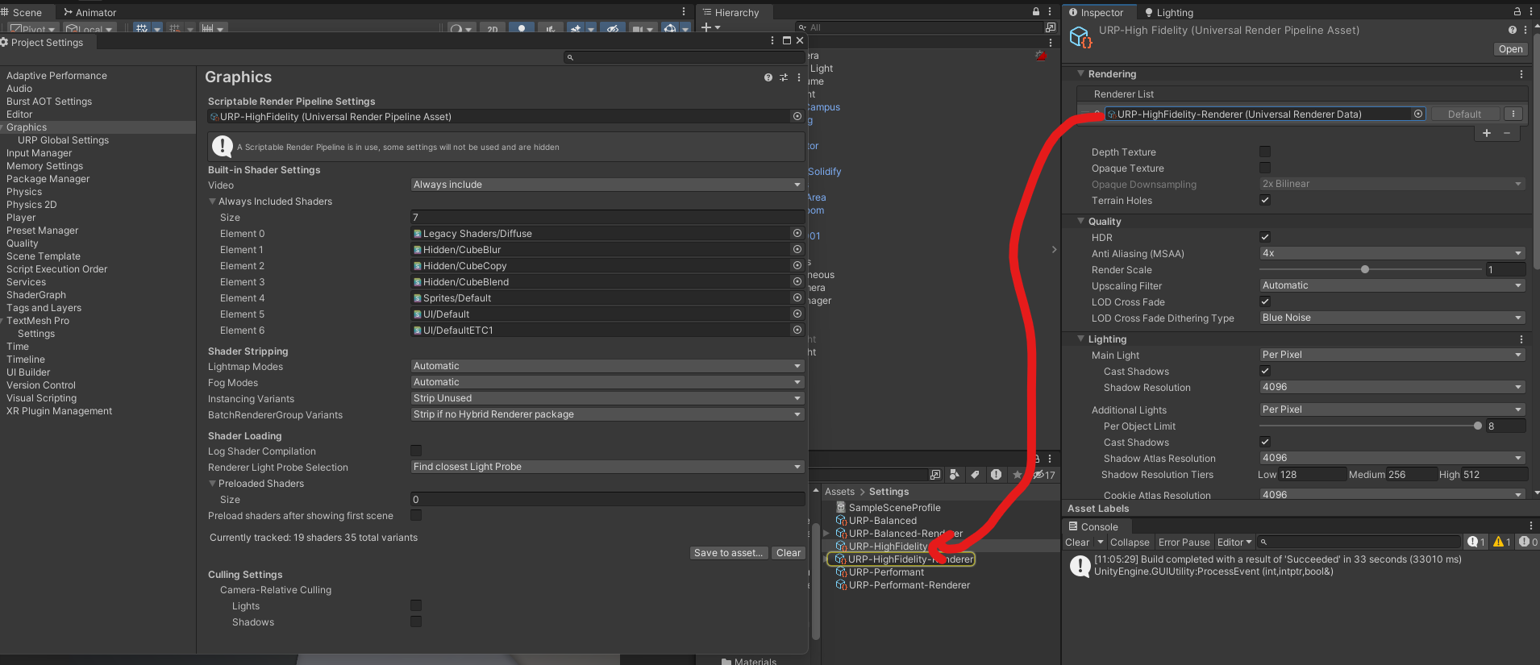Click Project Settings search field
Screen dimensions: 1540x665
point(685,57)
